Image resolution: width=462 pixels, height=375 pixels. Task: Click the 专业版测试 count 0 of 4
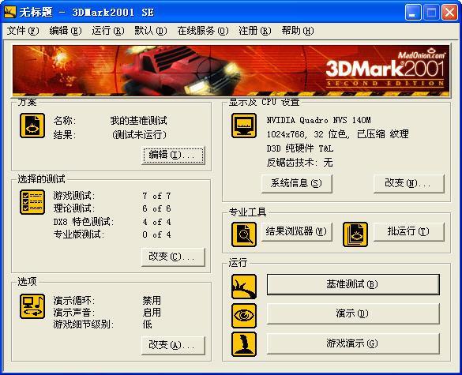[156, 234]
